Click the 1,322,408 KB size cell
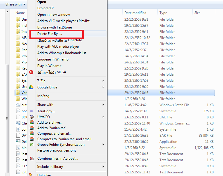Screen dimensions: 223x176 tap(204, 148)
